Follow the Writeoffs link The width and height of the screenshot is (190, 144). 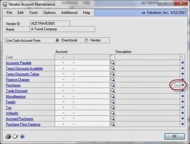pos(12,113)
